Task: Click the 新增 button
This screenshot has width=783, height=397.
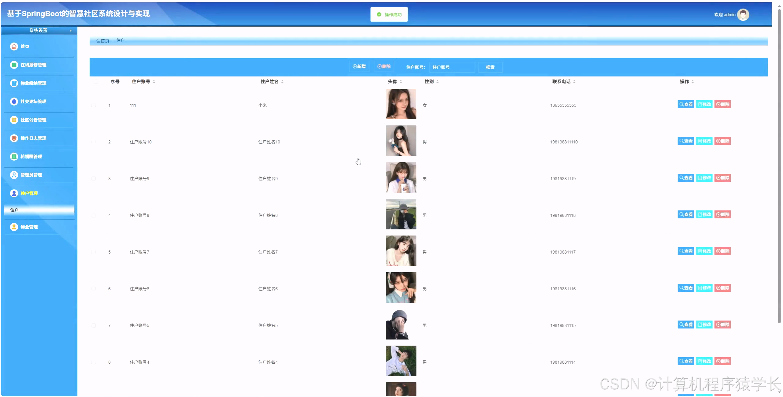Action: tap(359, 66)
